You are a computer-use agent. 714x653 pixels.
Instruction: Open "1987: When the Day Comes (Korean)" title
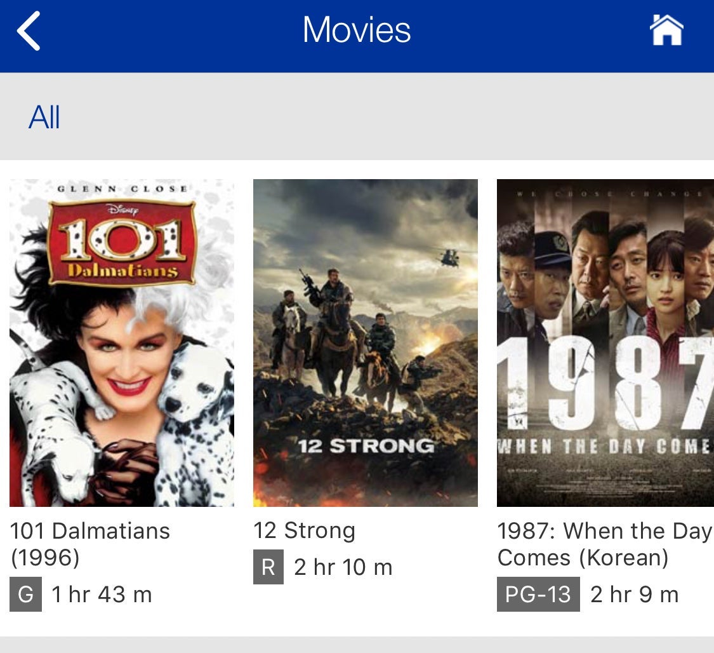pos(604,544)
